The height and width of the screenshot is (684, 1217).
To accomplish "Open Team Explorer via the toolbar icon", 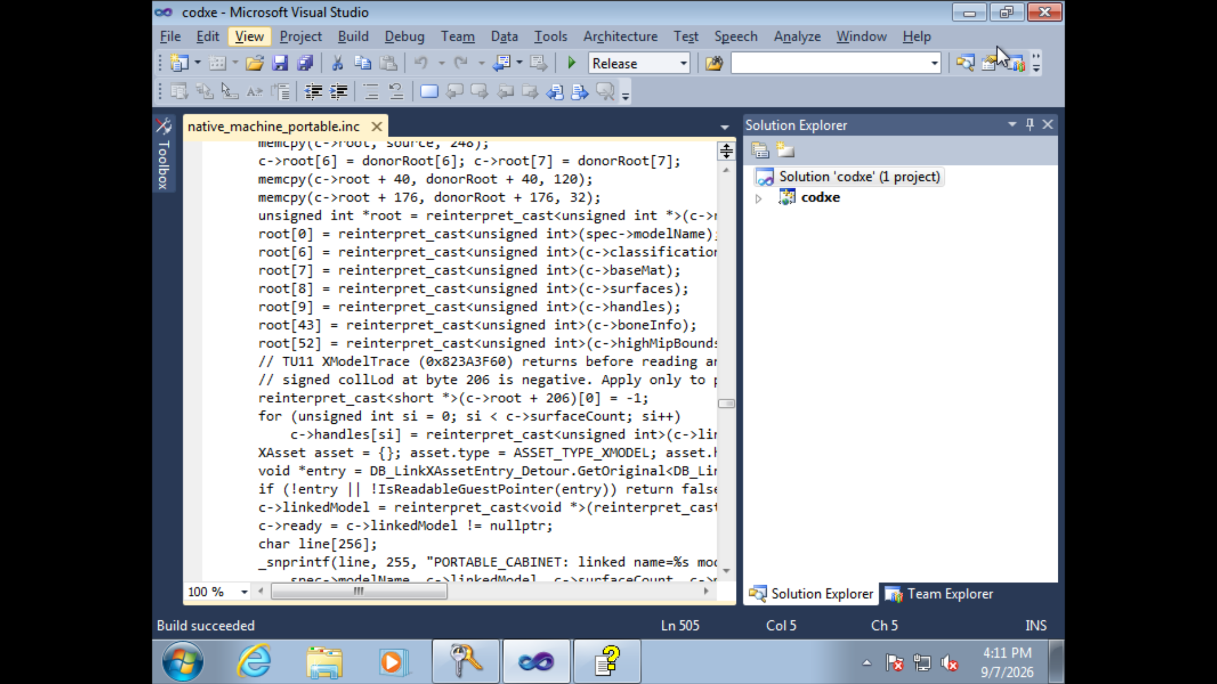I will point(1017,64).
